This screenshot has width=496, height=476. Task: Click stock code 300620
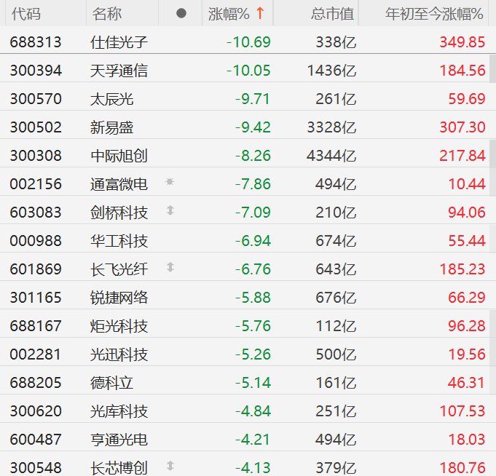point(36,411)
